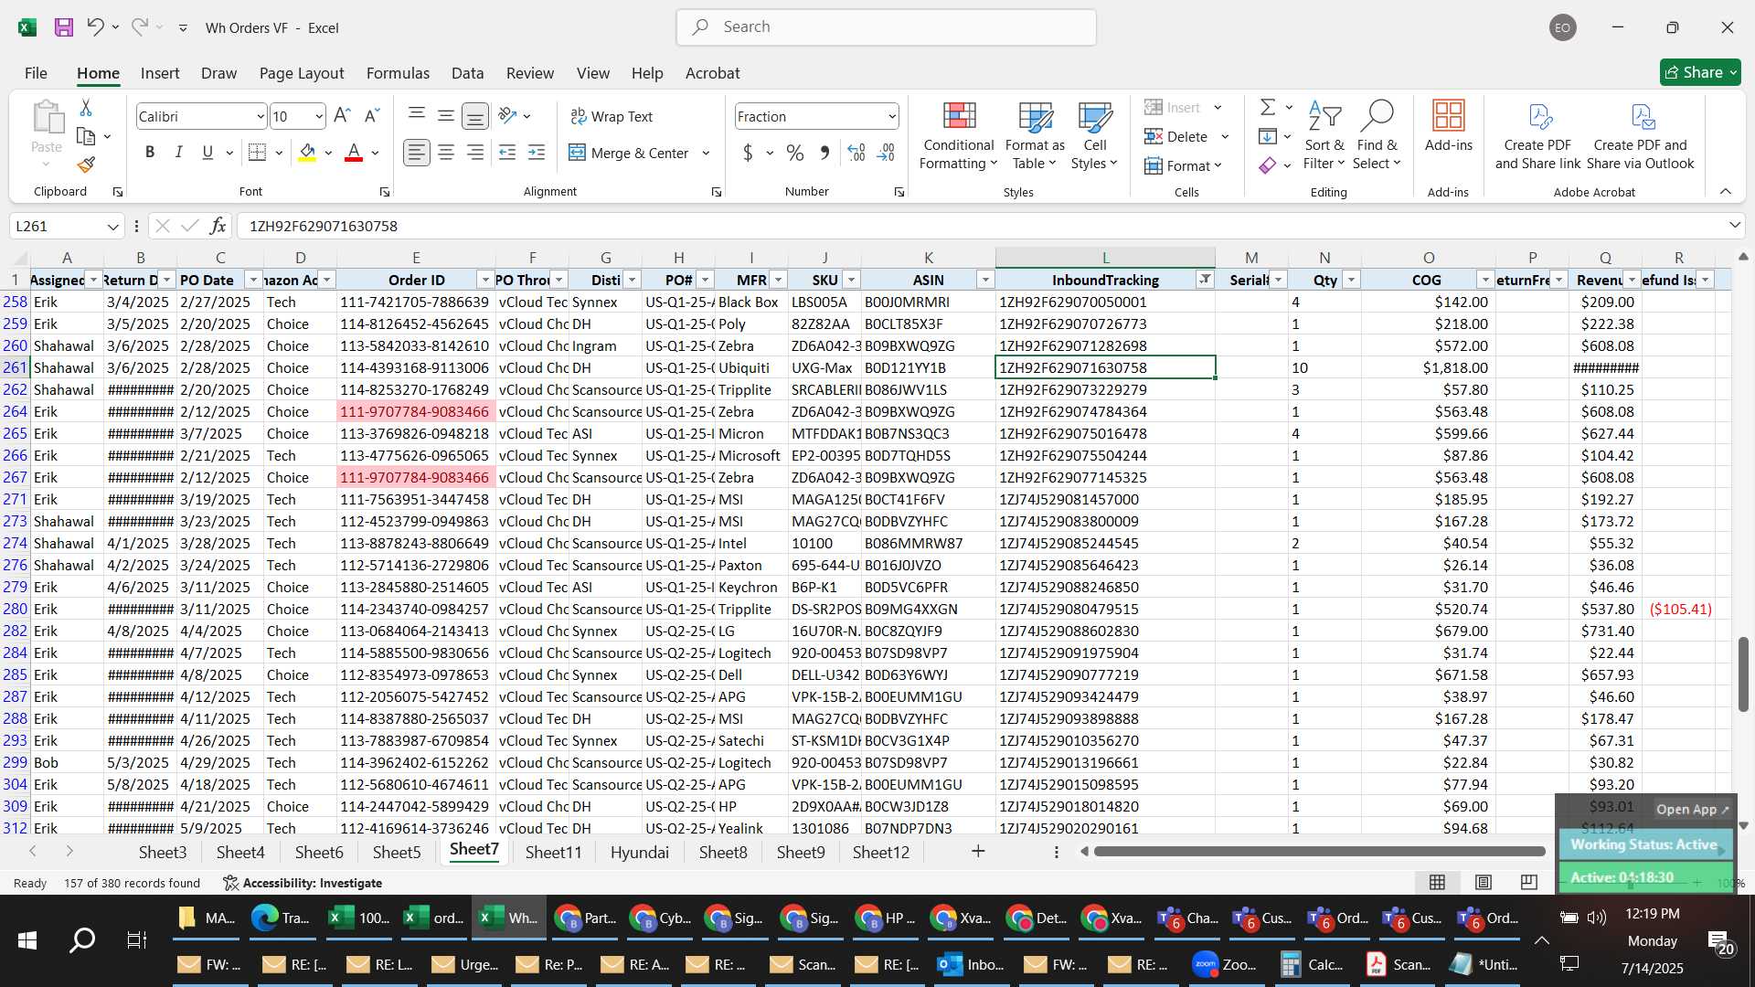Image resolution: width=1755 pixels, height=987 pixels.
Task: Align text to the right
Action: click(475, 153)
